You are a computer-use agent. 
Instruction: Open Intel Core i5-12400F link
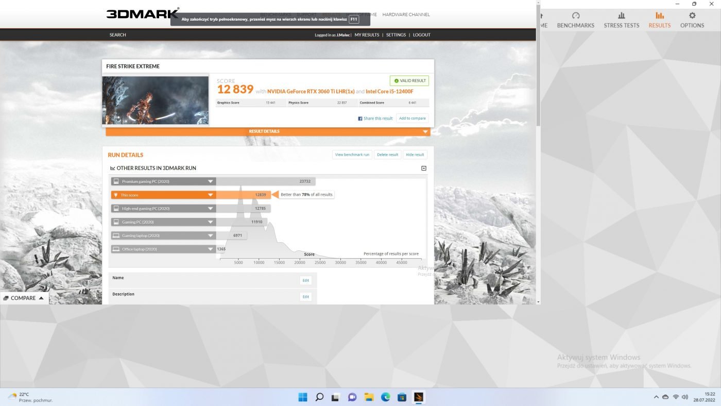(x=389, y=92)
